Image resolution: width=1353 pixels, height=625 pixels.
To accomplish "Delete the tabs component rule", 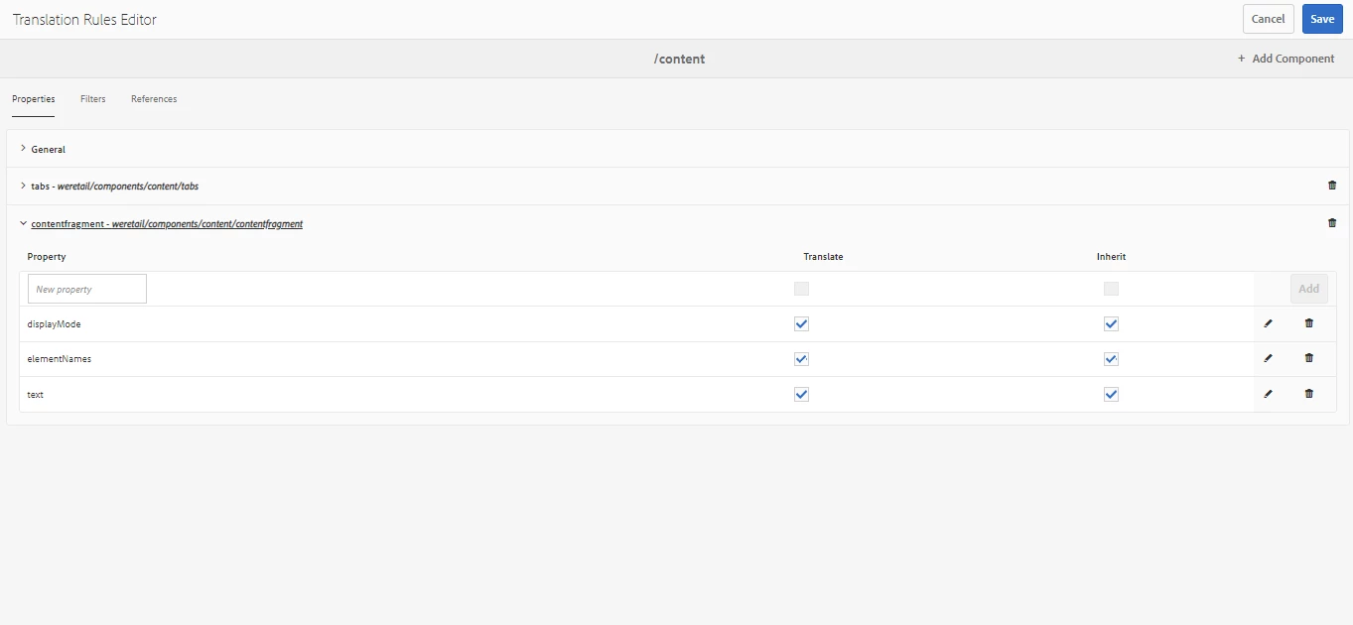I will (x=1332, y=186).
